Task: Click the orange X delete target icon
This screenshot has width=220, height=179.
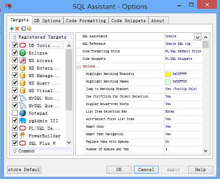Action: (17, 28)
